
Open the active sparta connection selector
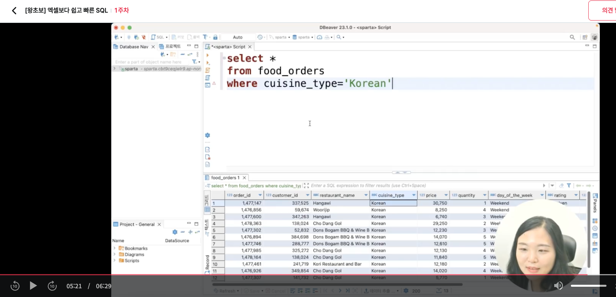click(x=279, y=37)
